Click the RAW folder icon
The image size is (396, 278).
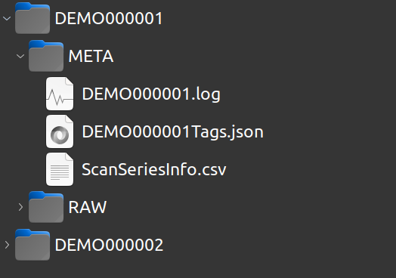(x=46, y=207)
